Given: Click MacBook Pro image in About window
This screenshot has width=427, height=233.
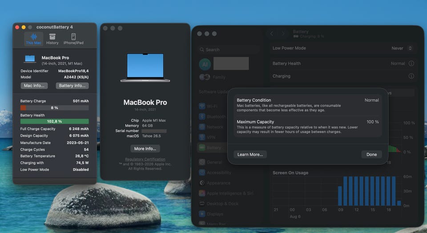Looking at the screenshot, I should pyautogui.click(x=145, y=68).
